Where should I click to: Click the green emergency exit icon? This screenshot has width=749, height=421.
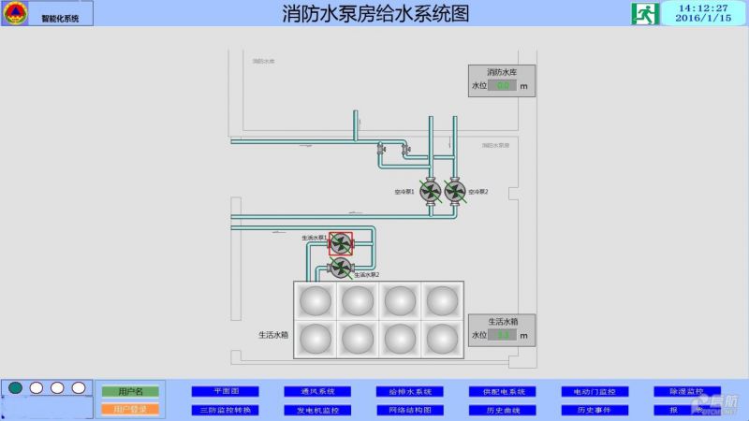(645, 13)
